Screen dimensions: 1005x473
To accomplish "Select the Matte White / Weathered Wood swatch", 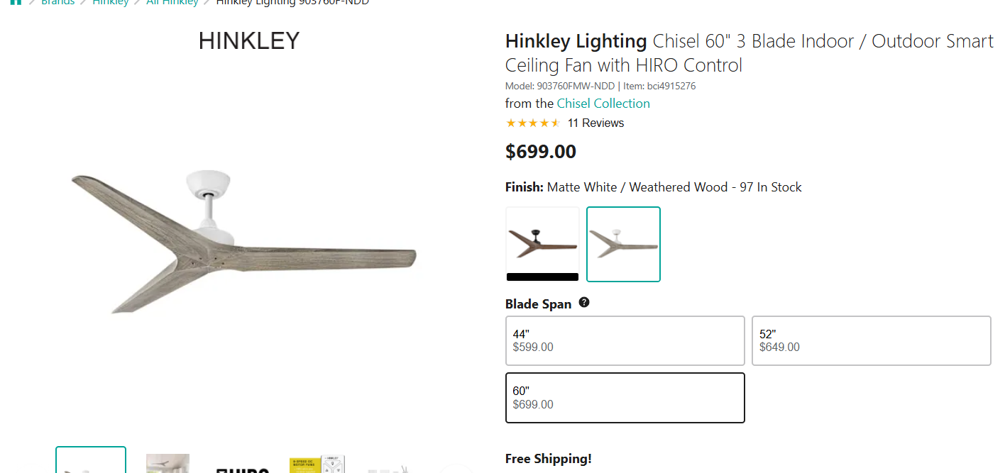I will coord(623,244).
